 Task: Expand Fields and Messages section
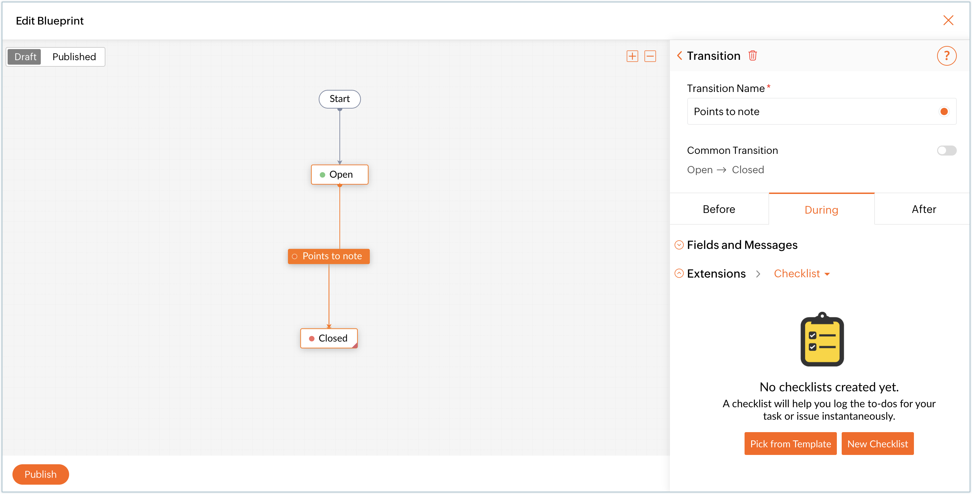pos(679,245)
